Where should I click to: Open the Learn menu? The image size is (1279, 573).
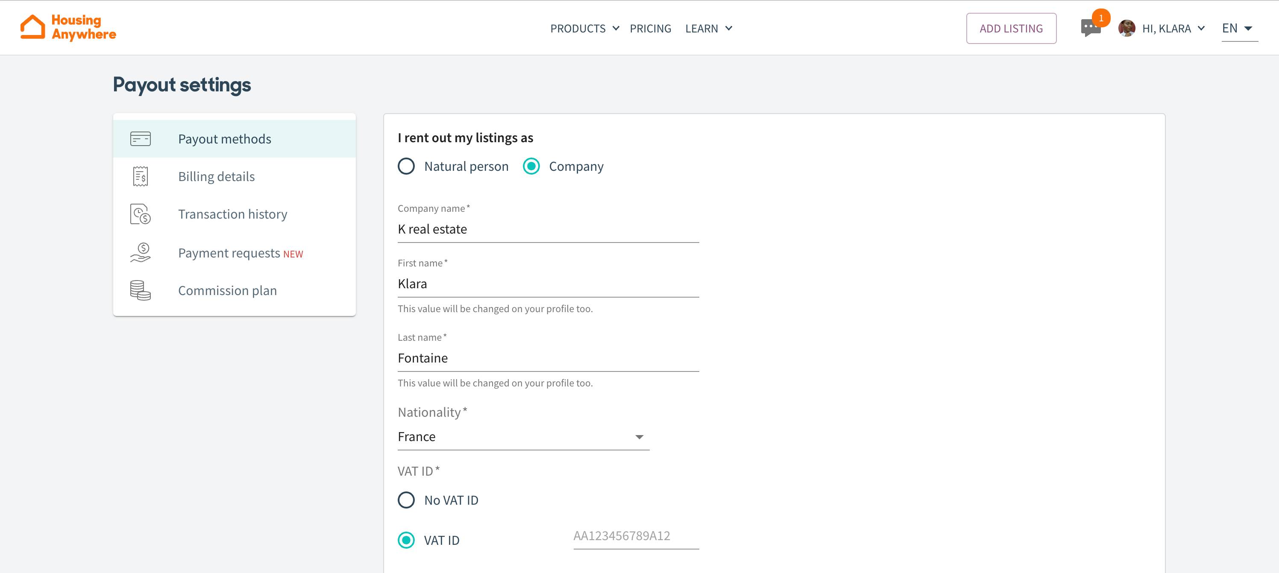click(x=708, y=29)
